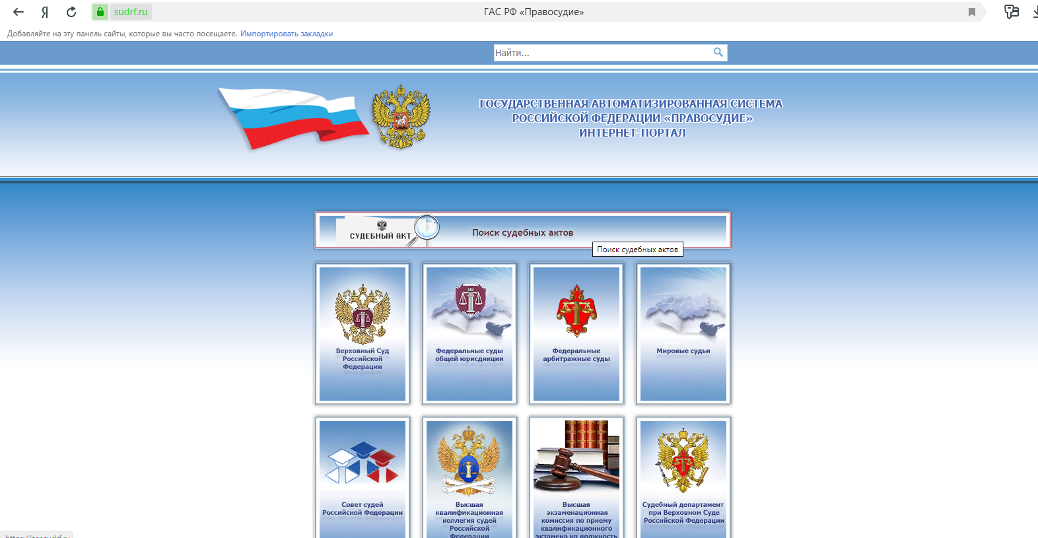Click the Judicial Department eagle emblem
This screenshot has width=1038, height=538.
tap(683, 460)
